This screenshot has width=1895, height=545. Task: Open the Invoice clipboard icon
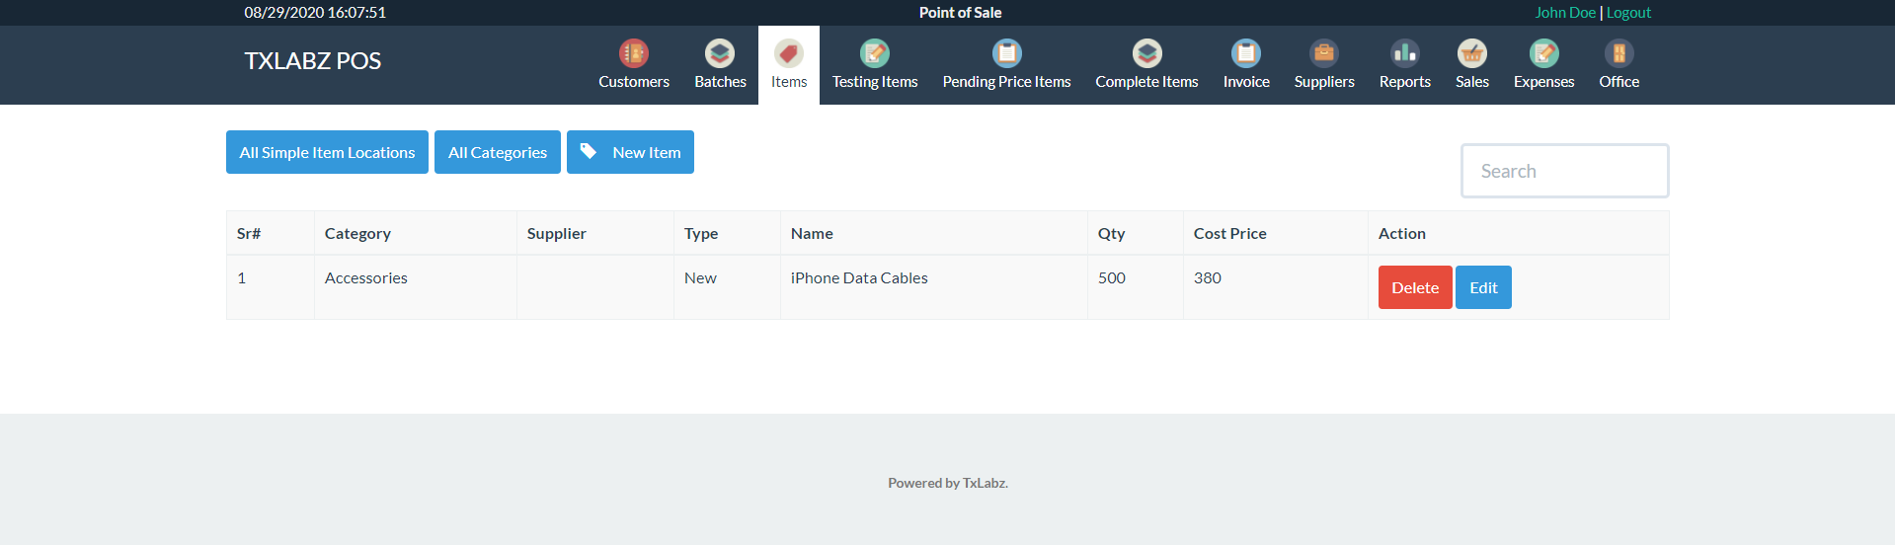pos(1246,52)
